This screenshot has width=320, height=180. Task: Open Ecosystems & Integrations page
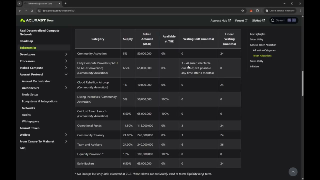coord(40,101)
